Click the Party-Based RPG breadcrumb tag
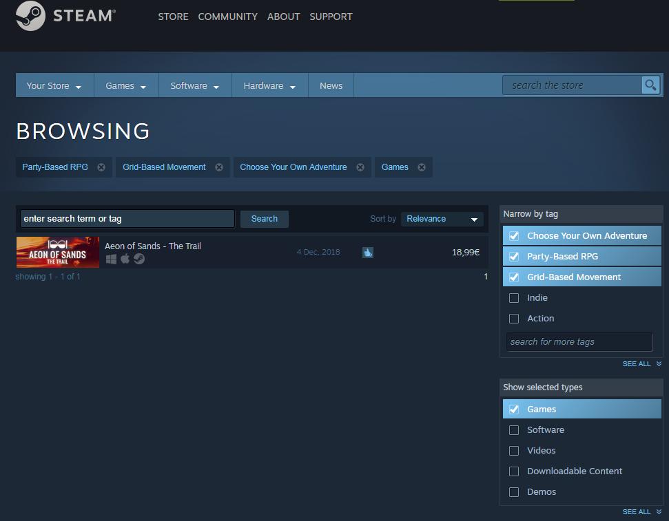The height and width of the screenshot is (521, 669). [x=55, y=167]
